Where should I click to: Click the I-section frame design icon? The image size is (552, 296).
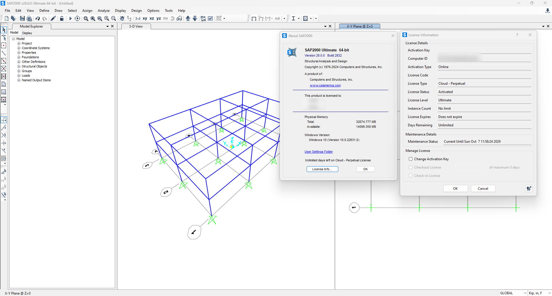[x=293, y=18]
